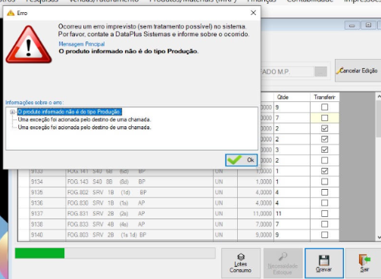The height and width of the screenshot is (279, 381).
Task: Click the 'FOG.143 S40 8B (8d) BP' cell
Action: [139, 181]
